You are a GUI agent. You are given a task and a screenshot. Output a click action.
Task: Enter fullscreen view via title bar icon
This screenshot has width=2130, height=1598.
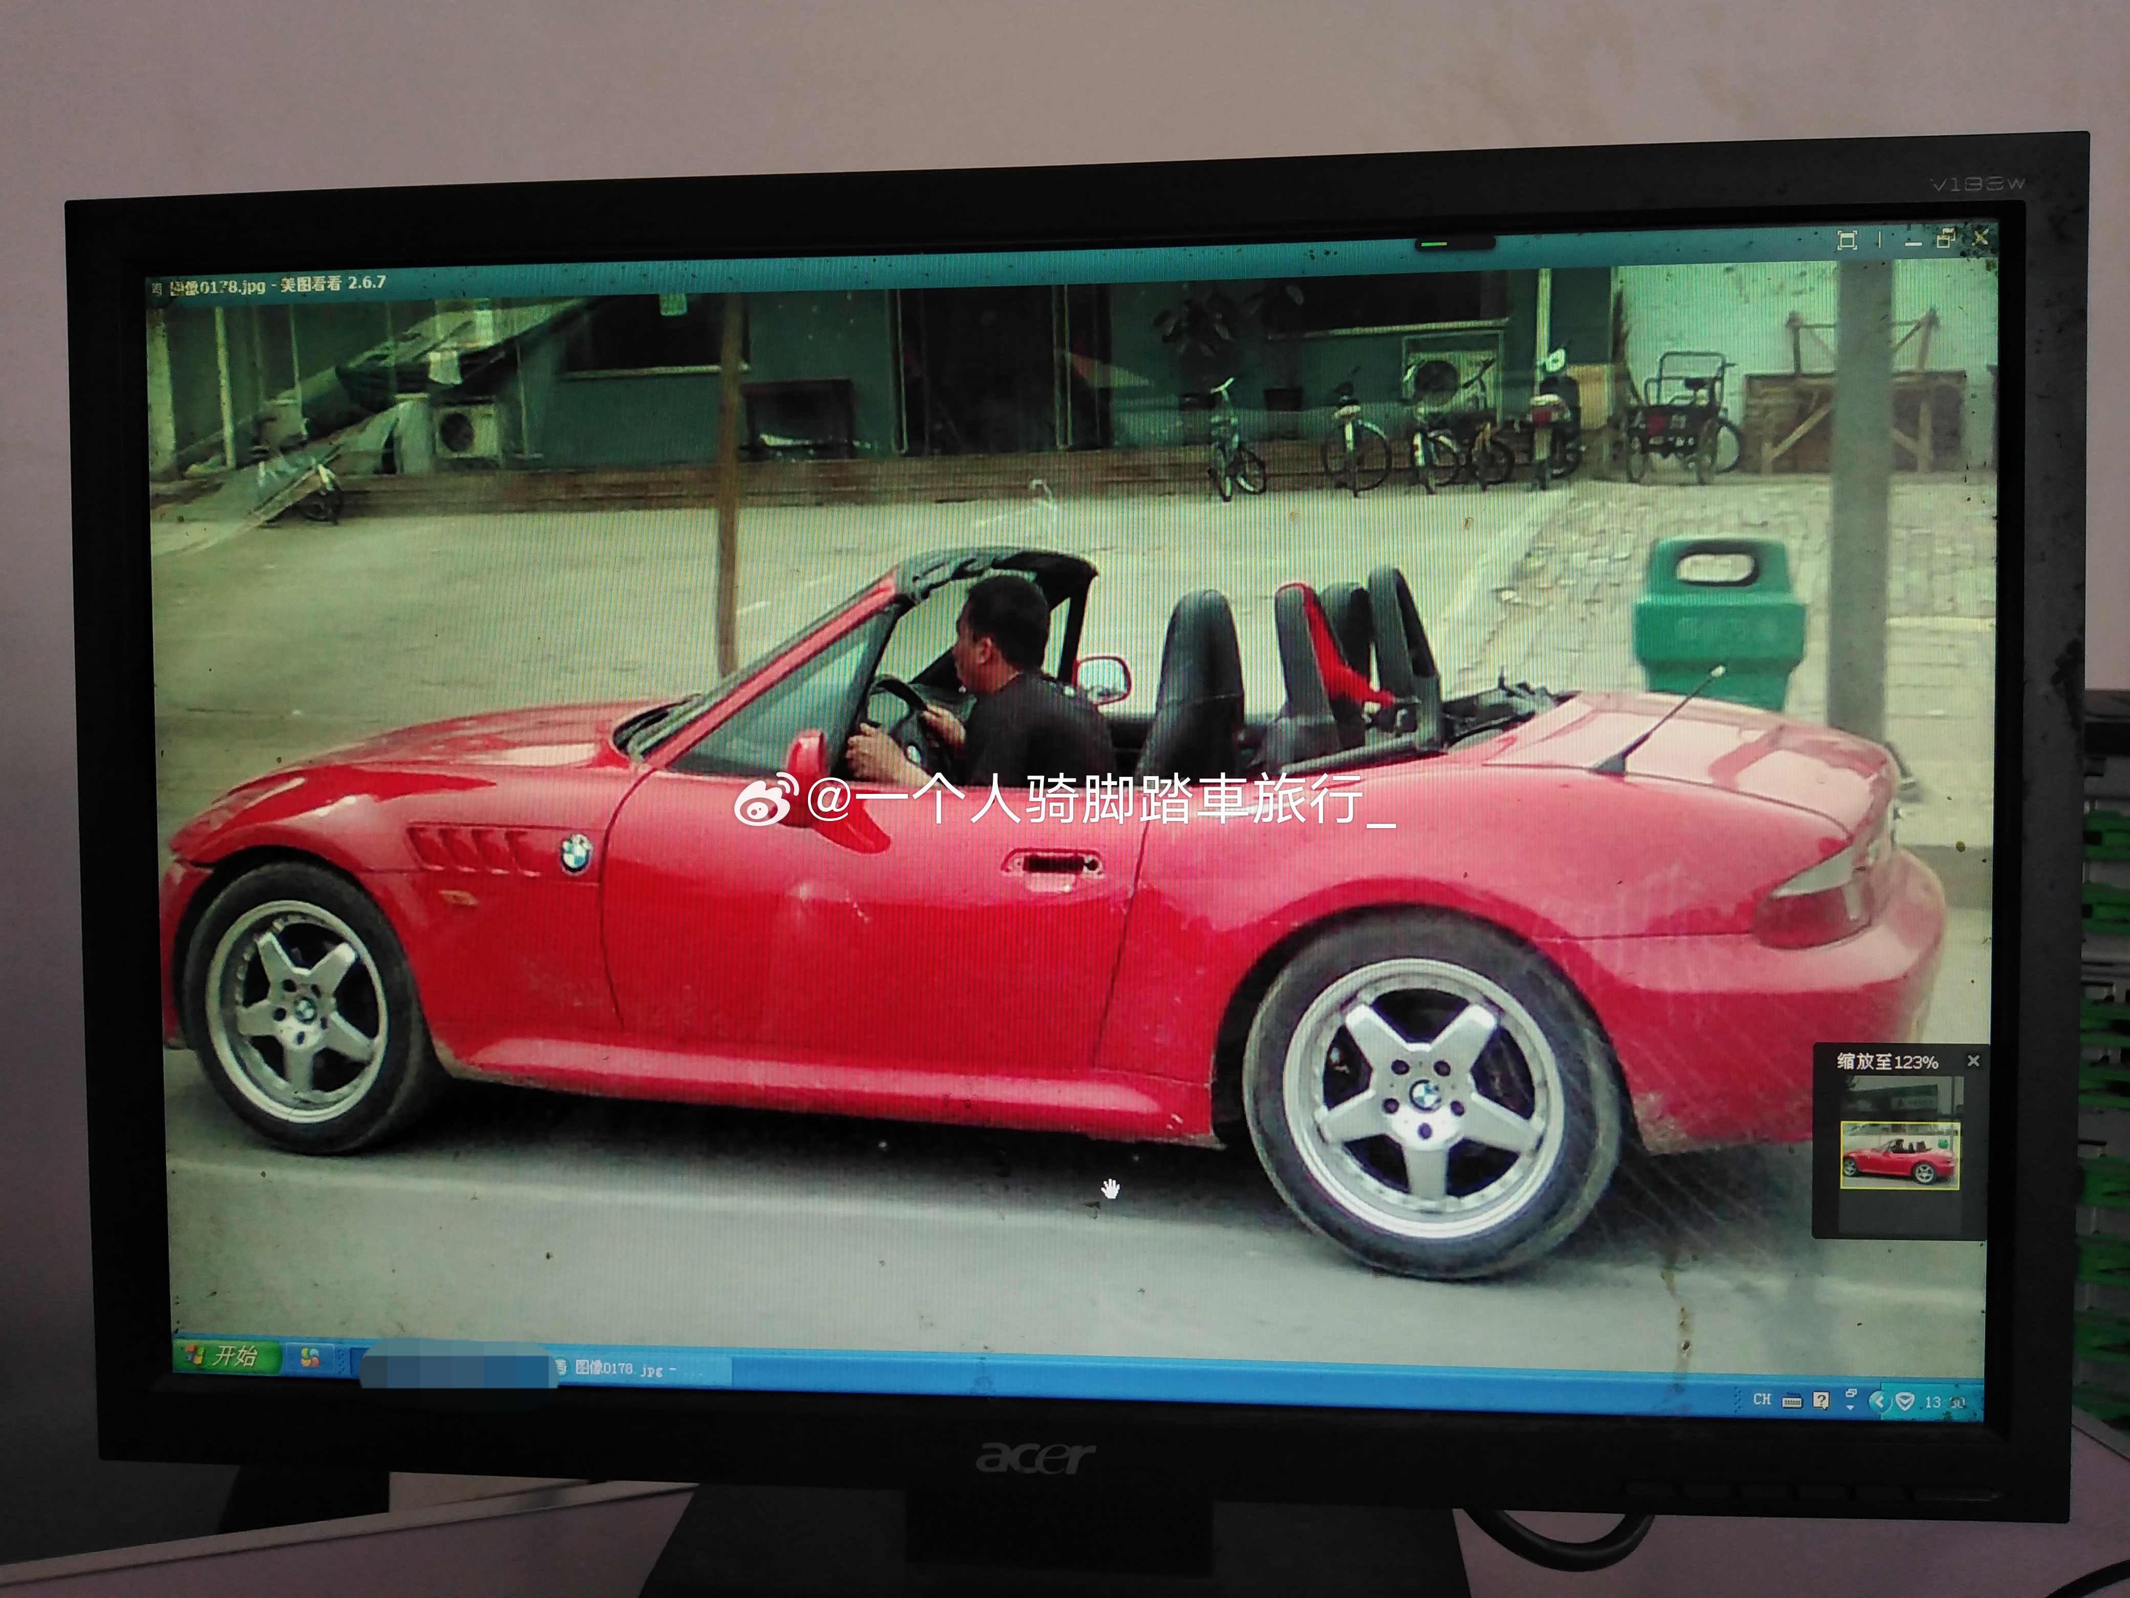1846,240
